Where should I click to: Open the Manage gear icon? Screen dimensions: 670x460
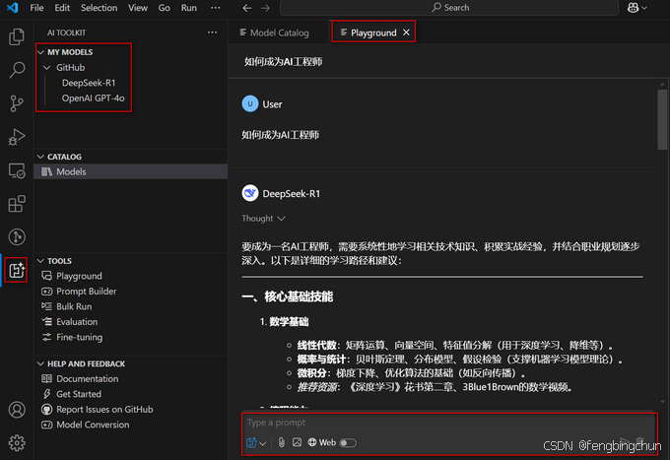tap(17, 443)
